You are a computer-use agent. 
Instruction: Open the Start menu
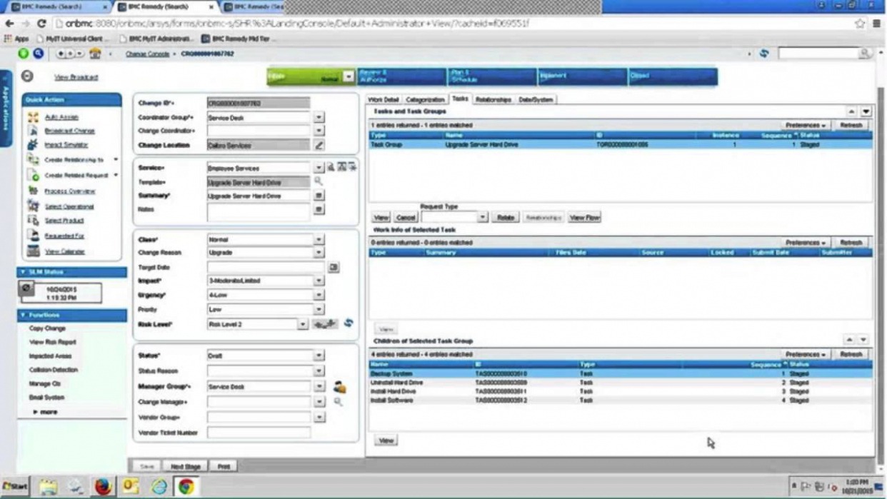pyautogui.click(x=14, y=487)
